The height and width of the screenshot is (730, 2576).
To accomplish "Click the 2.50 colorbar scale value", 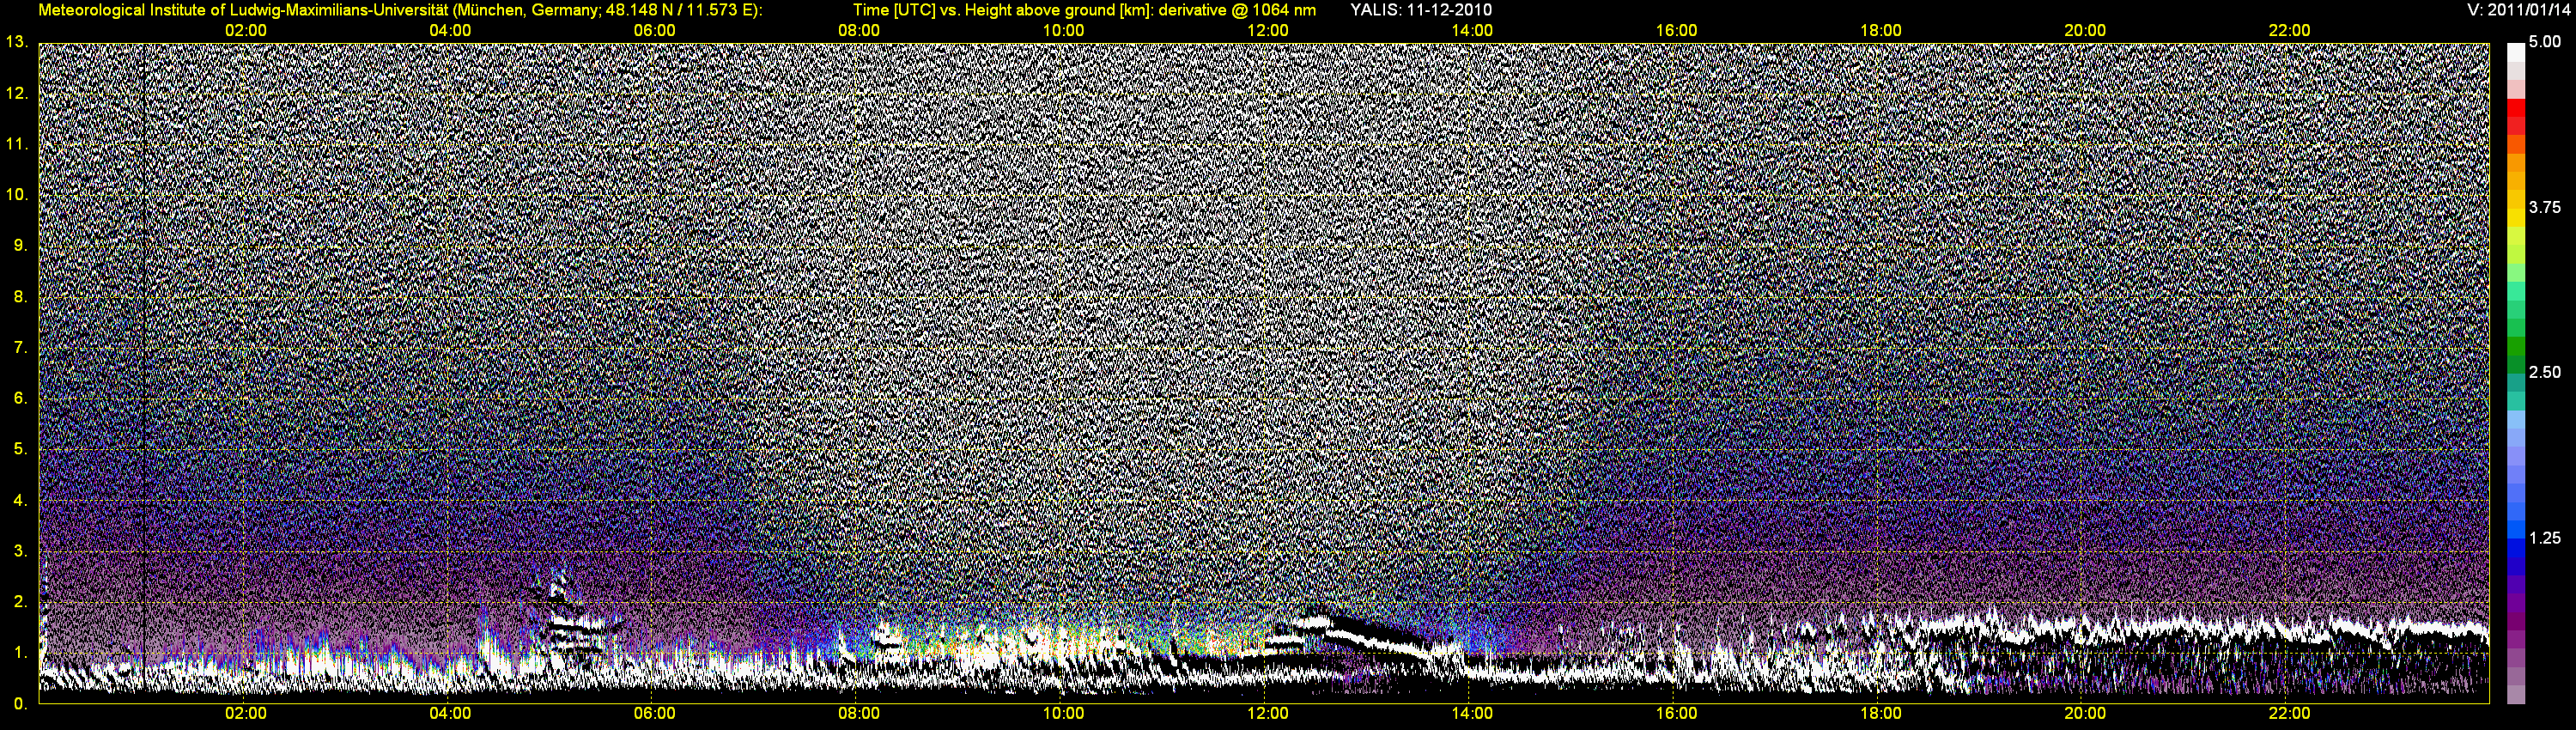I will (2545, 372).
